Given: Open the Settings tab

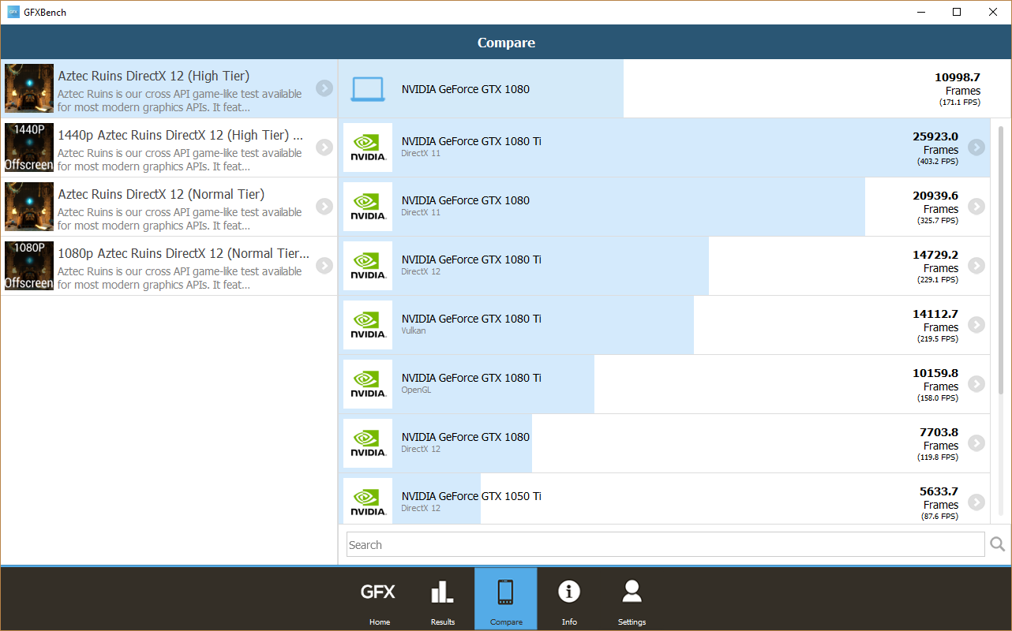Looking at the screenshot, I should click(632, 599).
